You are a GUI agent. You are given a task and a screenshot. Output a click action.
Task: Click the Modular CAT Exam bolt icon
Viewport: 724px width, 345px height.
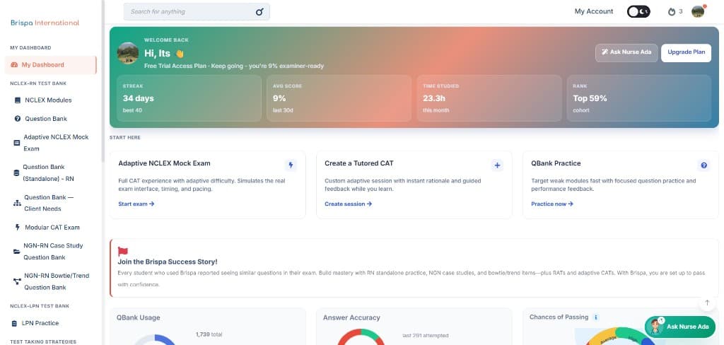[18, 227]
